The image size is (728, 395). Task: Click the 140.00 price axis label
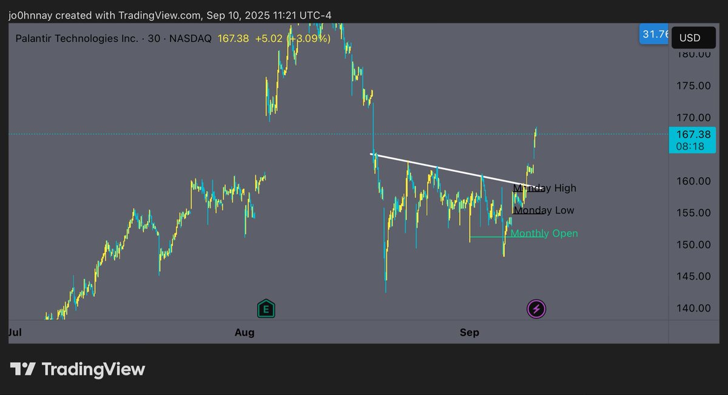click(695, 308)
